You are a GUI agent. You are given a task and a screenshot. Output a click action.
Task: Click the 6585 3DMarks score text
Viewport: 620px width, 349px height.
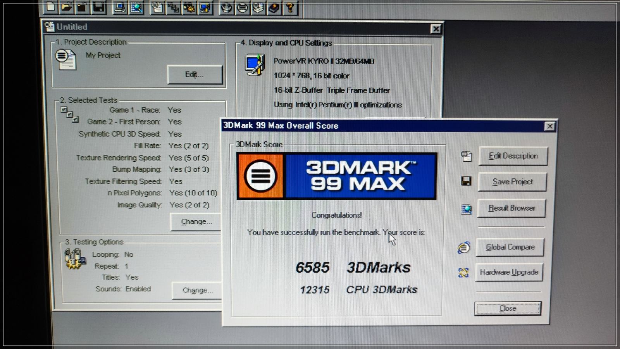pyautogui.click(x=353, y=268)
